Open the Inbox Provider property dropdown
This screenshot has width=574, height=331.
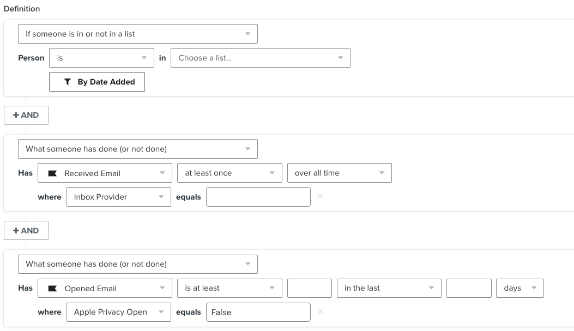[118, 196]
